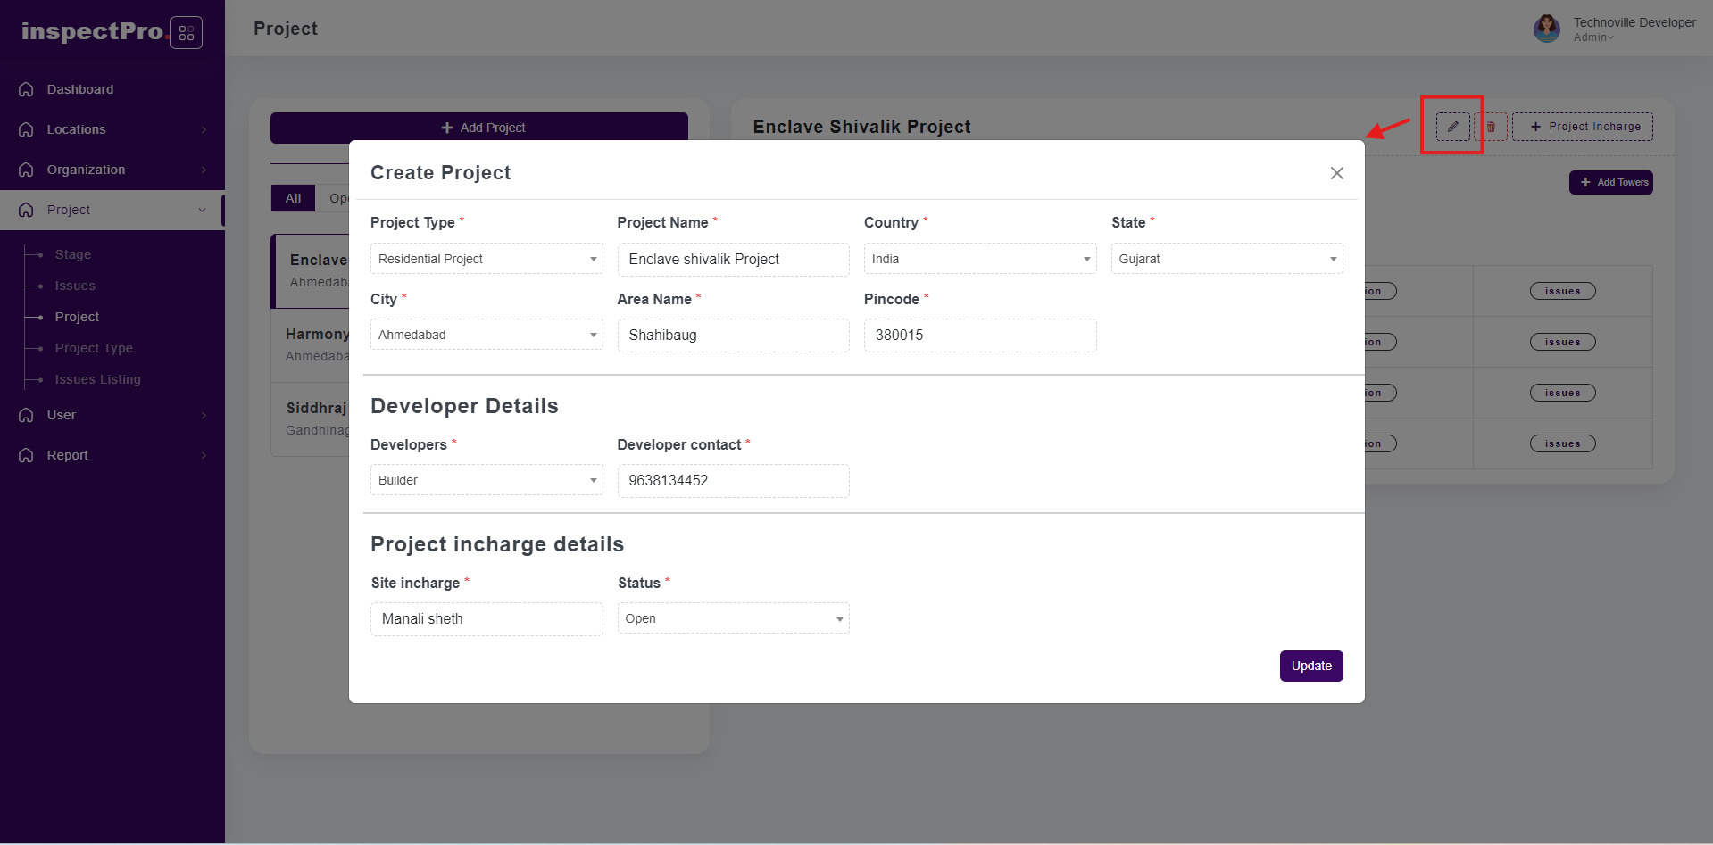Click the pencil edit project icon
The width and height of the screenshot is (1713, 845).
tap(1452, 127)
